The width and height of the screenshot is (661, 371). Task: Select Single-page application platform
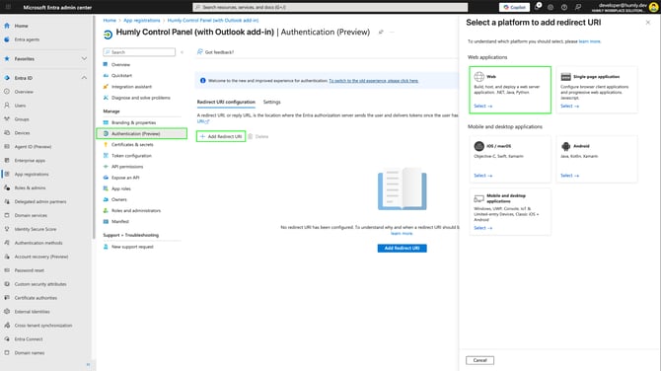click(x=597, y=90)
